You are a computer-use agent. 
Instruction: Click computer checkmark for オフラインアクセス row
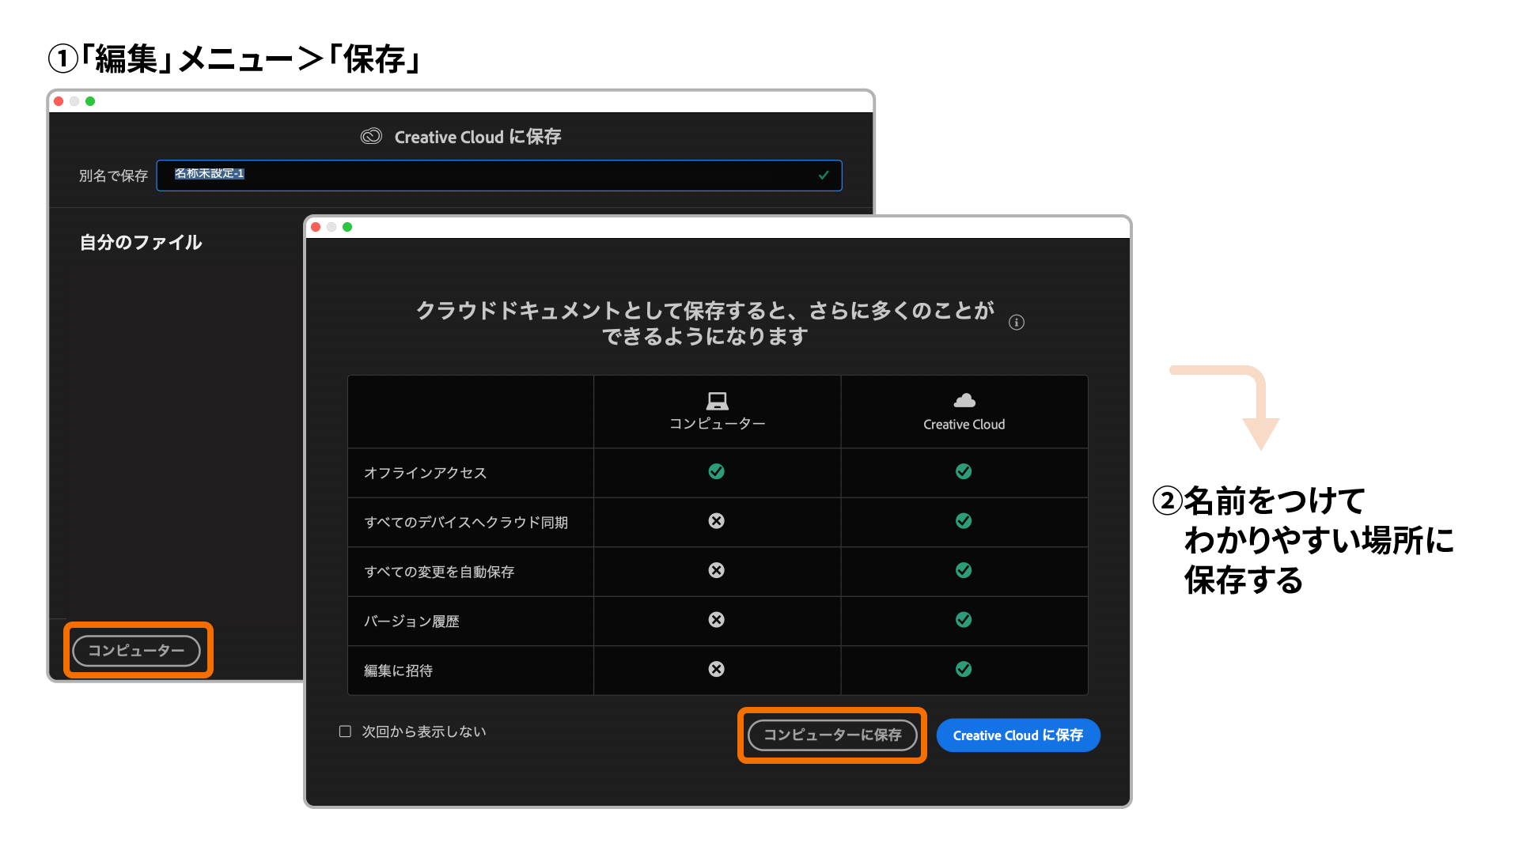pos(716,472)
